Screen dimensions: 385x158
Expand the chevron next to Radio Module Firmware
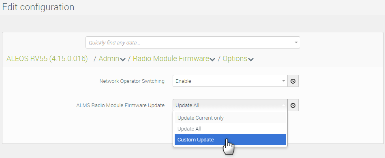213,59
